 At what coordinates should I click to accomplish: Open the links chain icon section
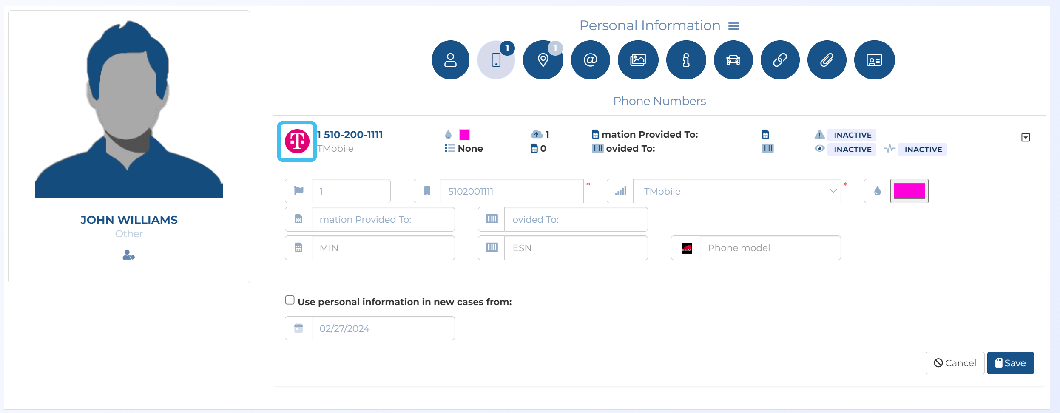[x=780, y=60]
